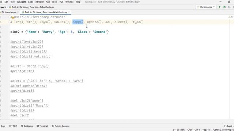Open the Event Log panel

[229, 126]
